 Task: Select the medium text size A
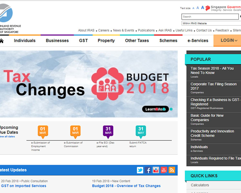point(198,8)
